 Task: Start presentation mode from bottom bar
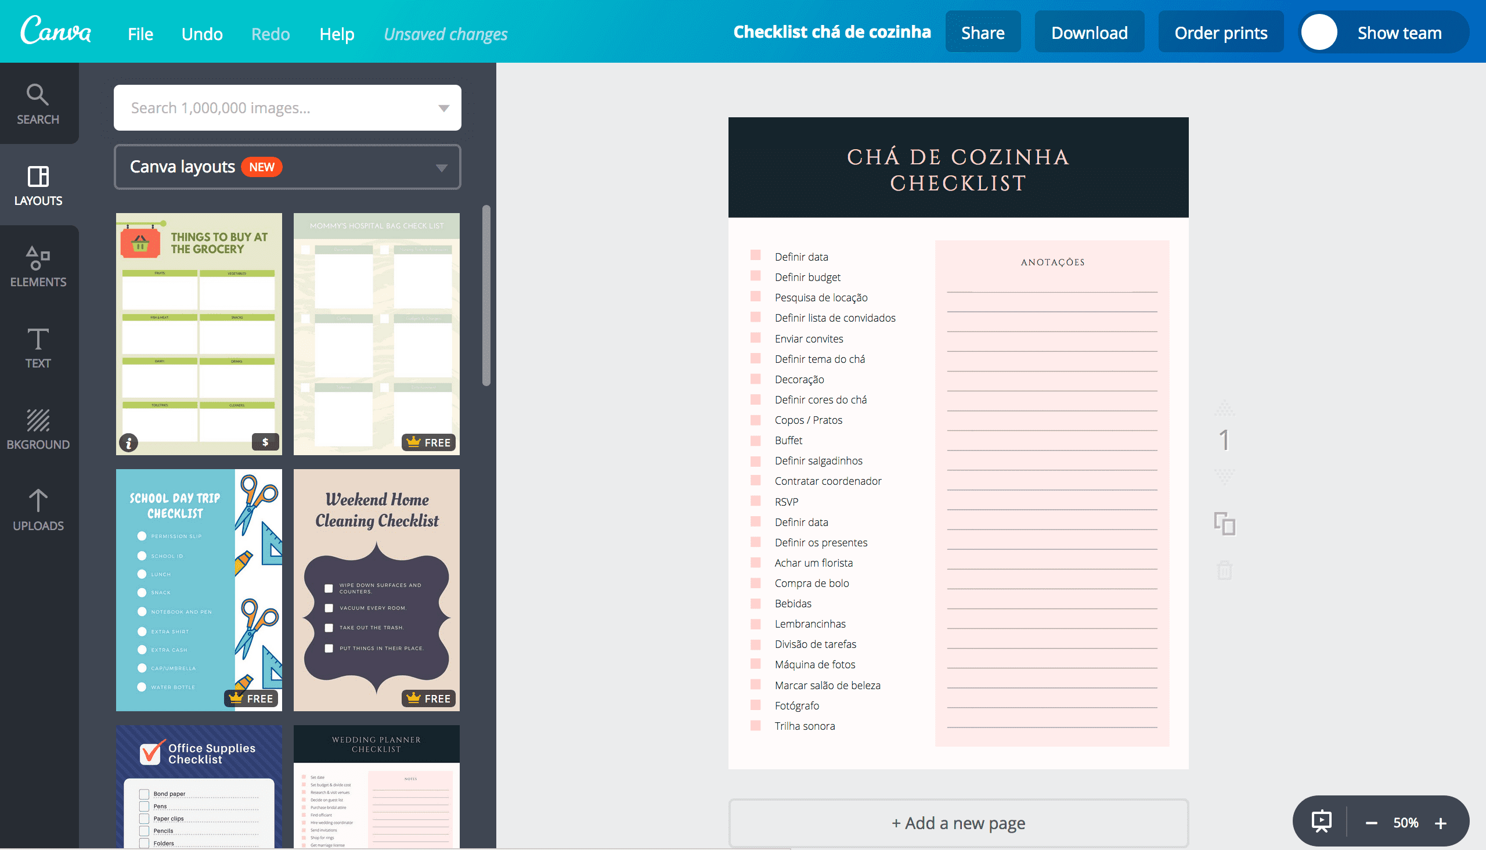(x=1320, y=821)
